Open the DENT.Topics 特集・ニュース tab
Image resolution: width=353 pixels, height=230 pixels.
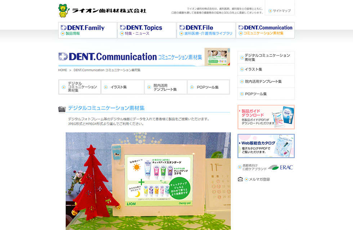pos(147,30)
